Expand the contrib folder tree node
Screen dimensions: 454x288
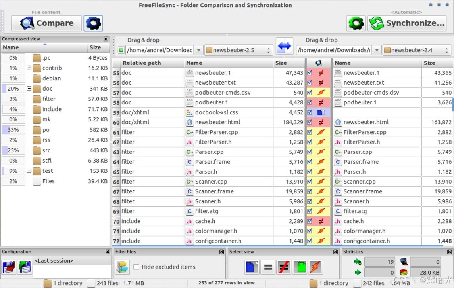[x=29, y=68]
